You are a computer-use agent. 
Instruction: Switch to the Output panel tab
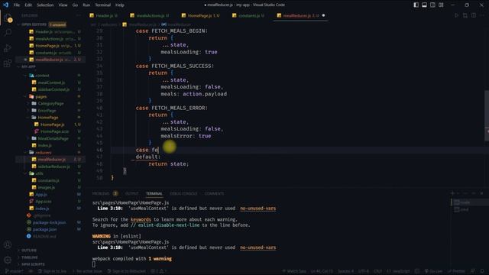(x=132, y=193)
